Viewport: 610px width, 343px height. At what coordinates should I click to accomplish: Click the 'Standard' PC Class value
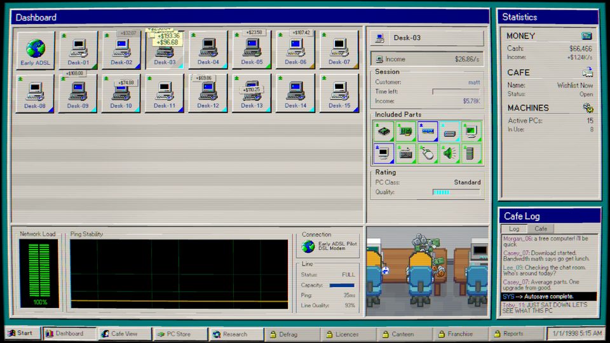467,182
